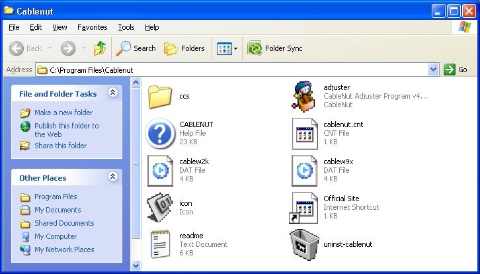Select the cablew2k DAT file icon
Screen dimensions: 480x274
[160, 171]
